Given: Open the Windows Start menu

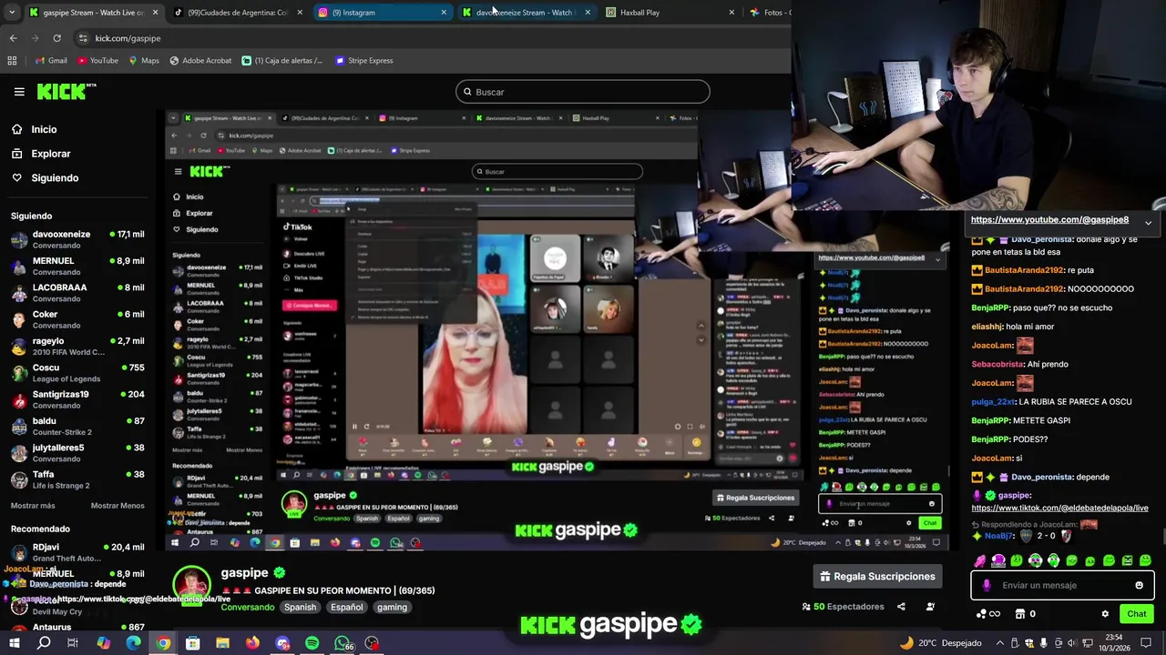Looking at the screenshot, I should [15, 643].
